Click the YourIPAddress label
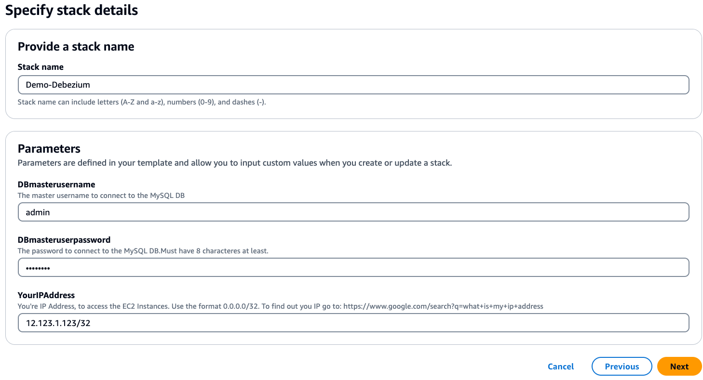The width and height of the screenshot is (703, 380). point(46,295)
